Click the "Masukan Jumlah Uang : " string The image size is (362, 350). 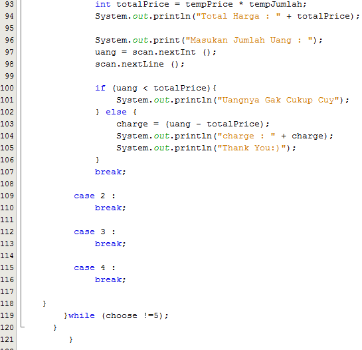pos(249,40)
